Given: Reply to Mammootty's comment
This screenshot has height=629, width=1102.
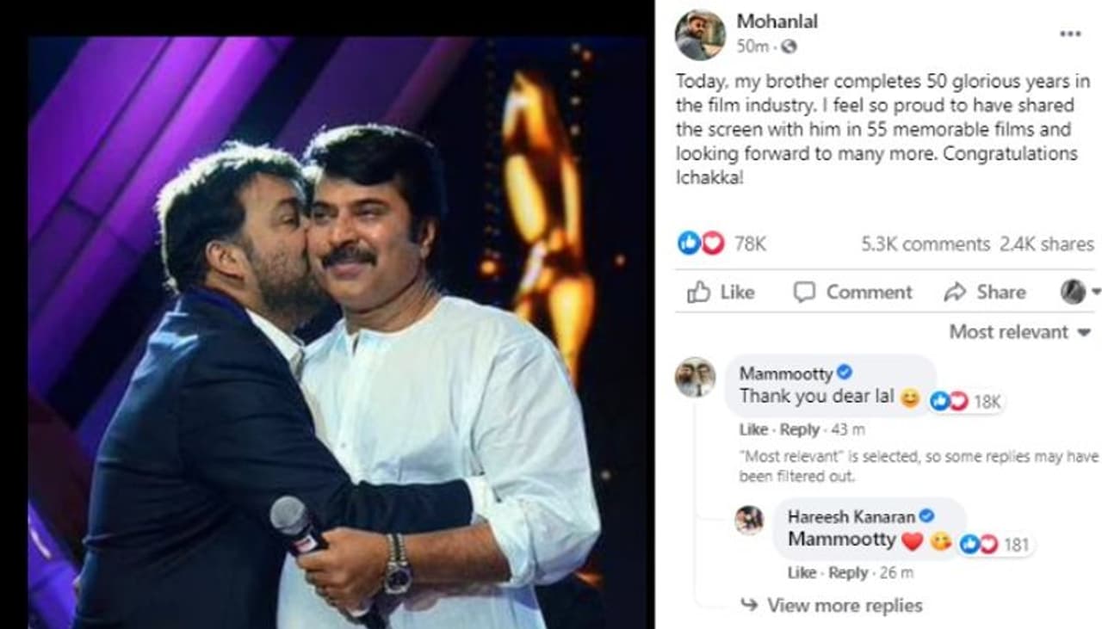Looking at the screenshot, I should pyautogui.click(x=800, y=429).
